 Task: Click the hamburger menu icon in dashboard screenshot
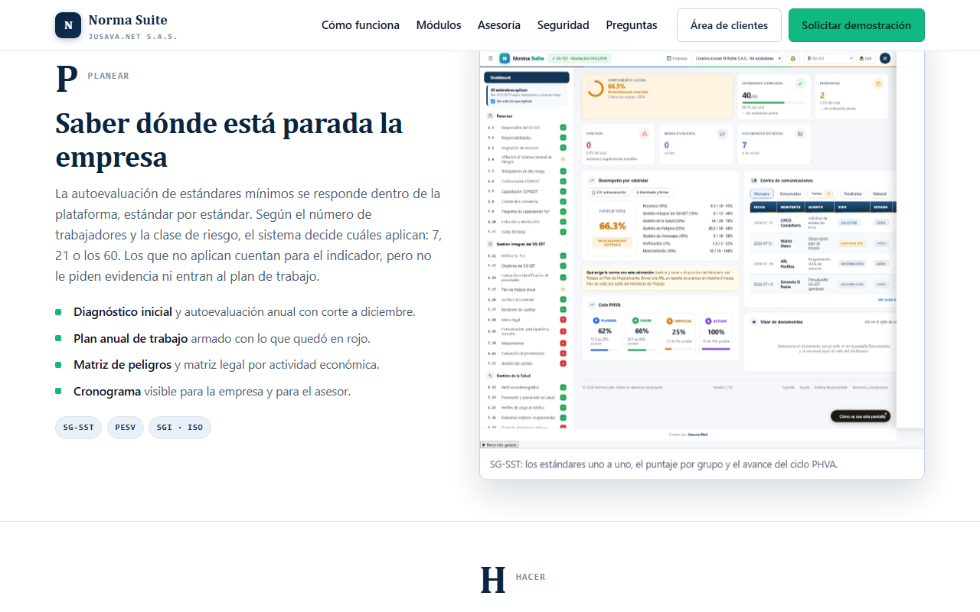tap(489, 58)
